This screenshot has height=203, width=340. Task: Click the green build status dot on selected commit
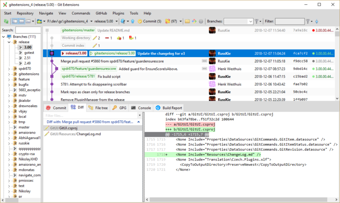[x=313, y=53]
